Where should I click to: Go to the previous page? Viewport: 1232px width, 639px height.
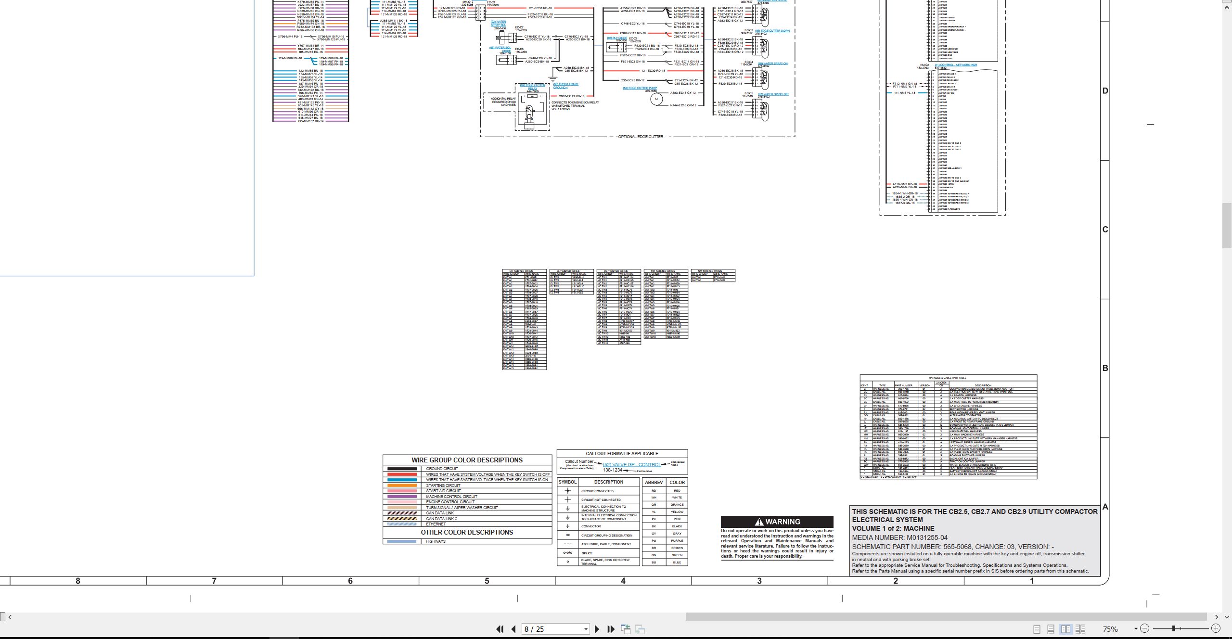point(513,629)
